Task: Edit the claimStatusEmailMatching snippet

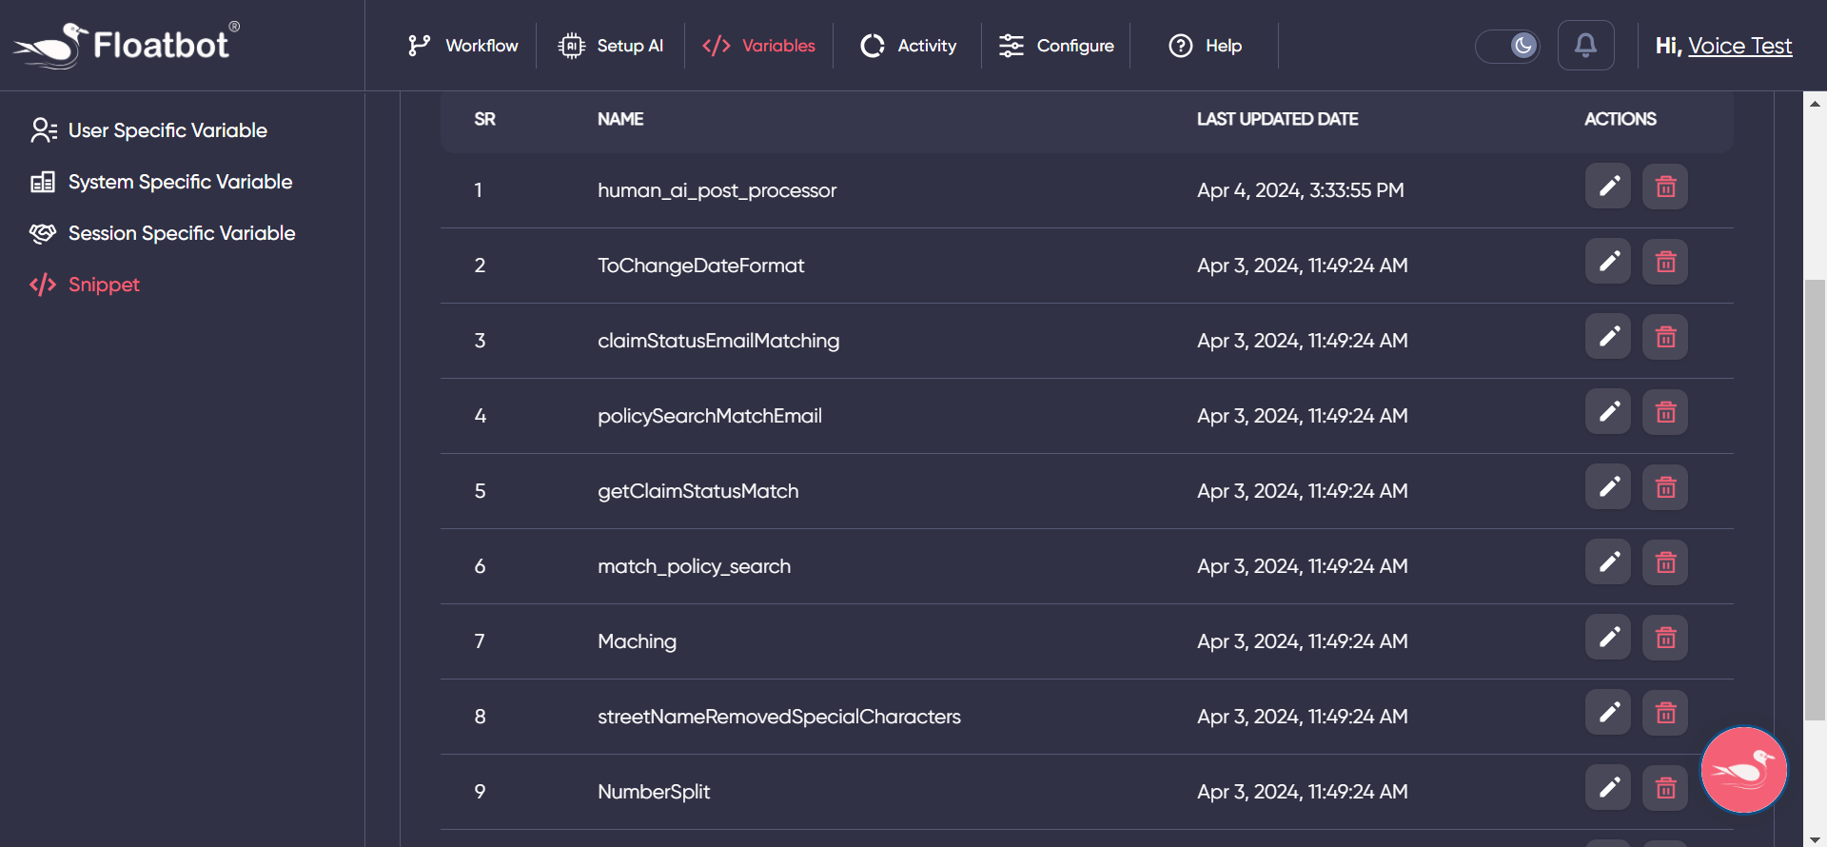Action: pos(1608,337)
